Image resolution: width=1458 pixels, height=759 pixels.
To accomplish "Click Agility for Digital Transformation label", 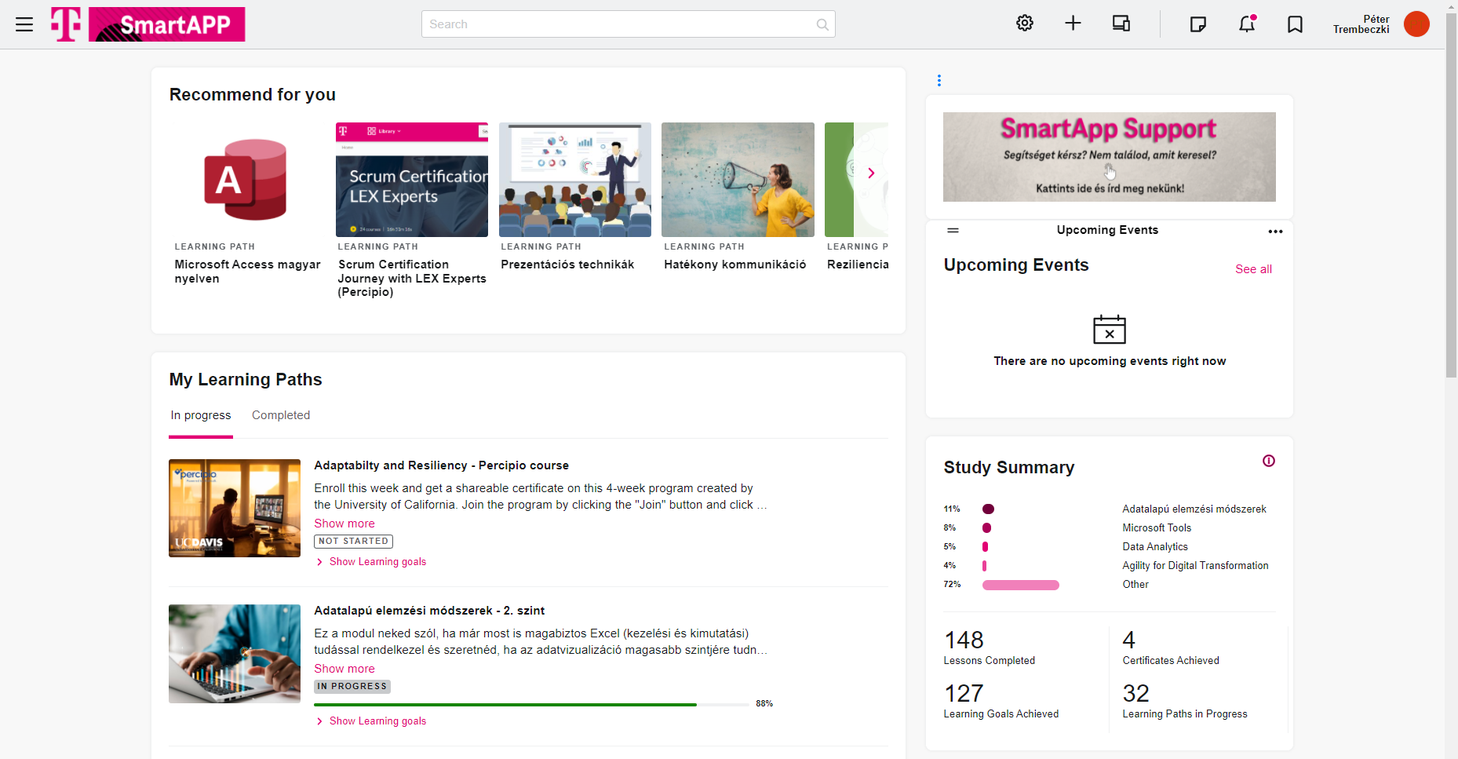I will coord(1195,566).
